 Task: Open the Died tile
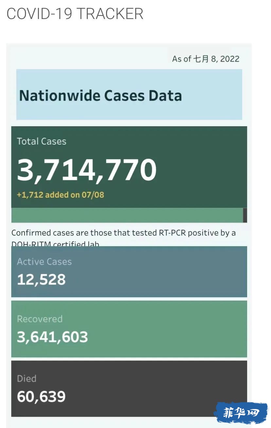(129, 389)
